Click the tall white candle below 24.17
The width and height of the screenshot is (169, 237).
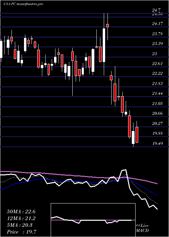point(104,45)
